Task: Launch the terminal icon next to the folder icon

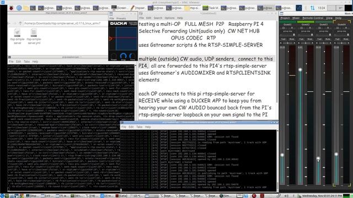Action: (x=33, y=8)
